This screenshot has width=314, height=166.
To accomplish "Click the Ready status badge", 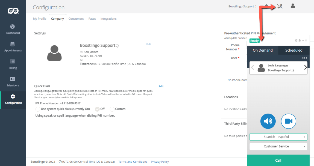I will (x=254, y=41).
